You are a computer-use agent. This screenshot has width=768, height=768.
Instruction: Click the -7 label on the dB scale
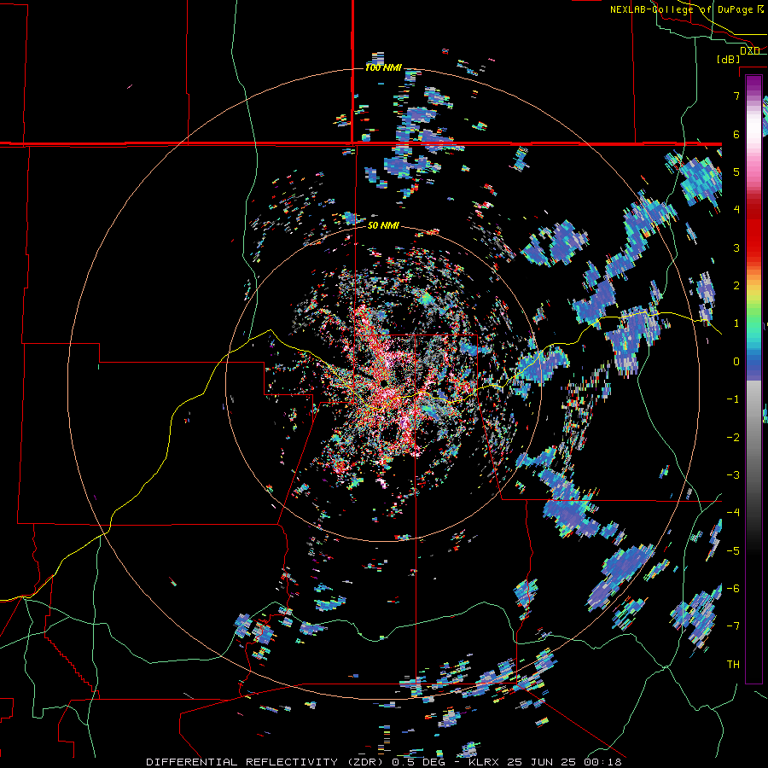point(733,626)
